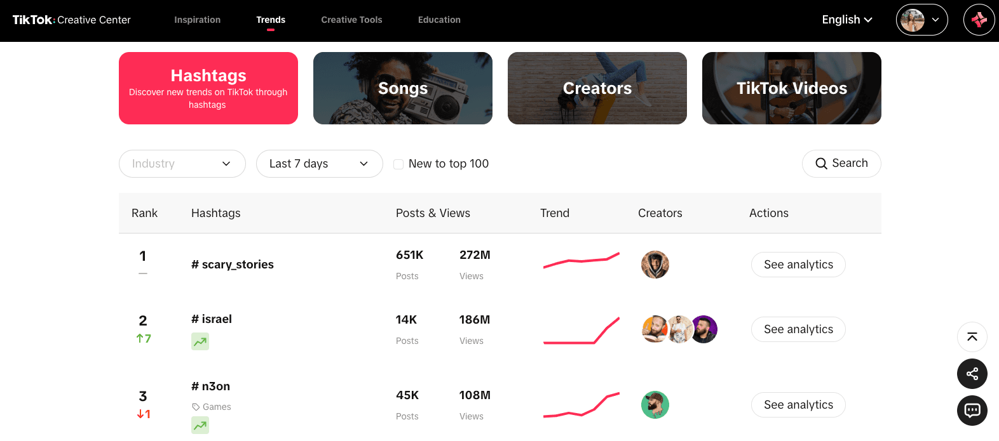
Task: Select the Hashtags discovery card
Action: [x=208, y=88]
